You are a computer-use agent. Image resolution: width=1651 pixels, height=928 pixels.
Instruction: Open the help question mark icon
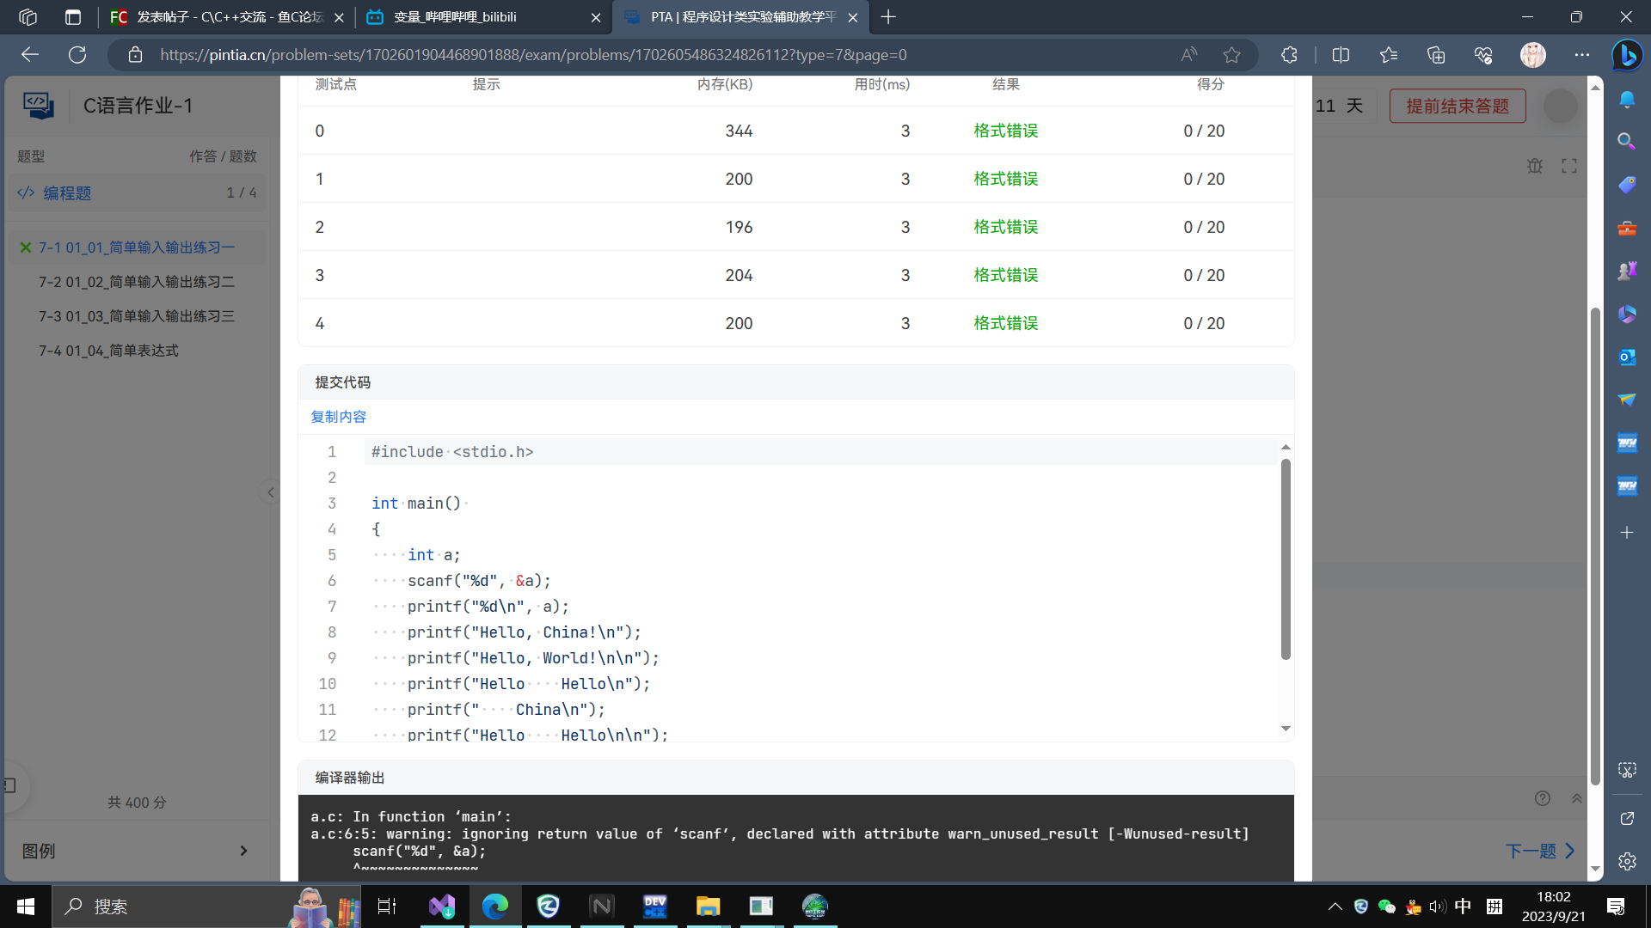coord(1543,798)
